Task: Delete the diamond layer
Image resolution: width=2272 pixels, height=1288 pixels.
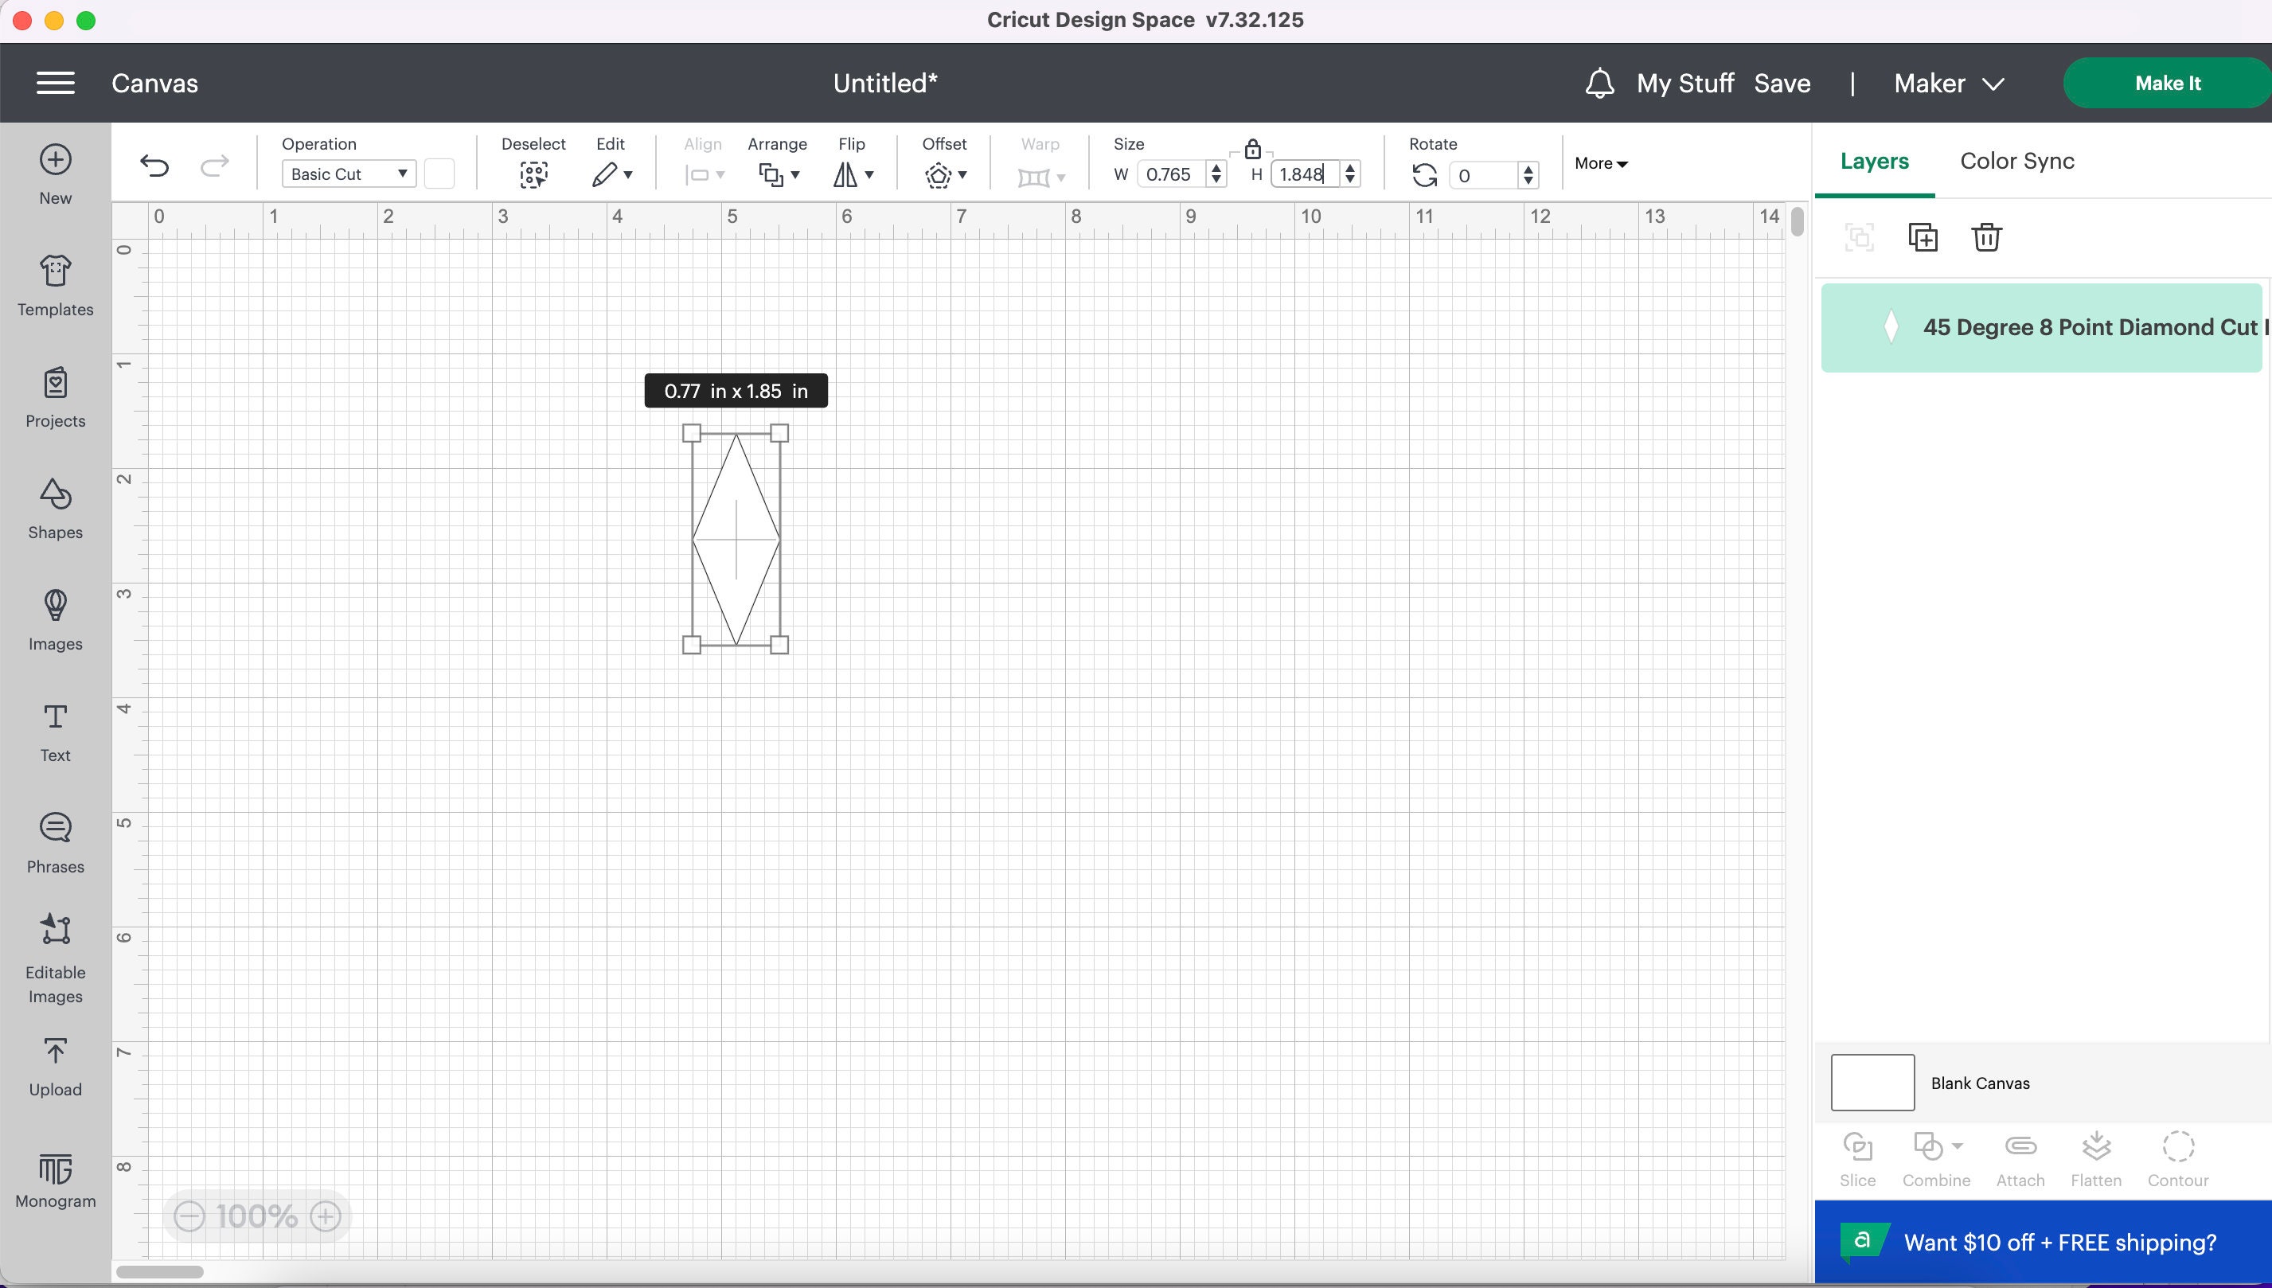Action: click(x=1985, y=237)
